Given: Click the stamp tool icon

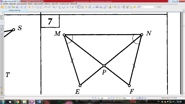Looking at the screenshot, I should coord(110,7).
